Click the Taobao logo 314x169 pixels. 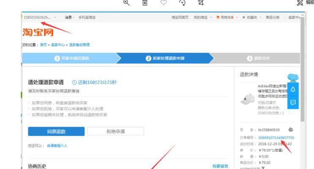pos(38,32)
